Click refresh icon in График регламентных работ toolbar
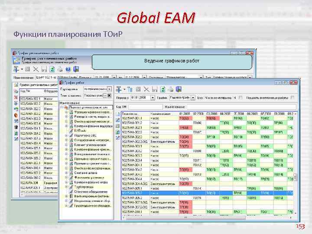The height and width of the screenshot is (234, 312). click(x=52, y=69)
